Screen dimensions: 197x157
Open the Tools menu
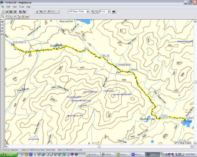(x=21, y=7)
